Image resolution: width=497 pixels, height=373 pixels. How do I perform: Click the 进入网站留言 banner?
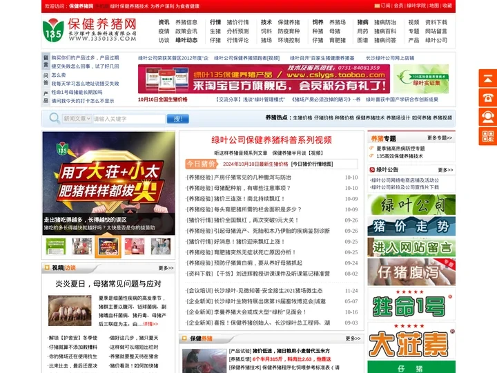pos(411,247)
